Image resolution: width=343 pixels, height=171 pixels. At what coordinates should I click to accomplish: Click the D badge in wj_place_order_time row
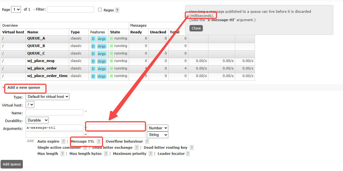[93, 76]
